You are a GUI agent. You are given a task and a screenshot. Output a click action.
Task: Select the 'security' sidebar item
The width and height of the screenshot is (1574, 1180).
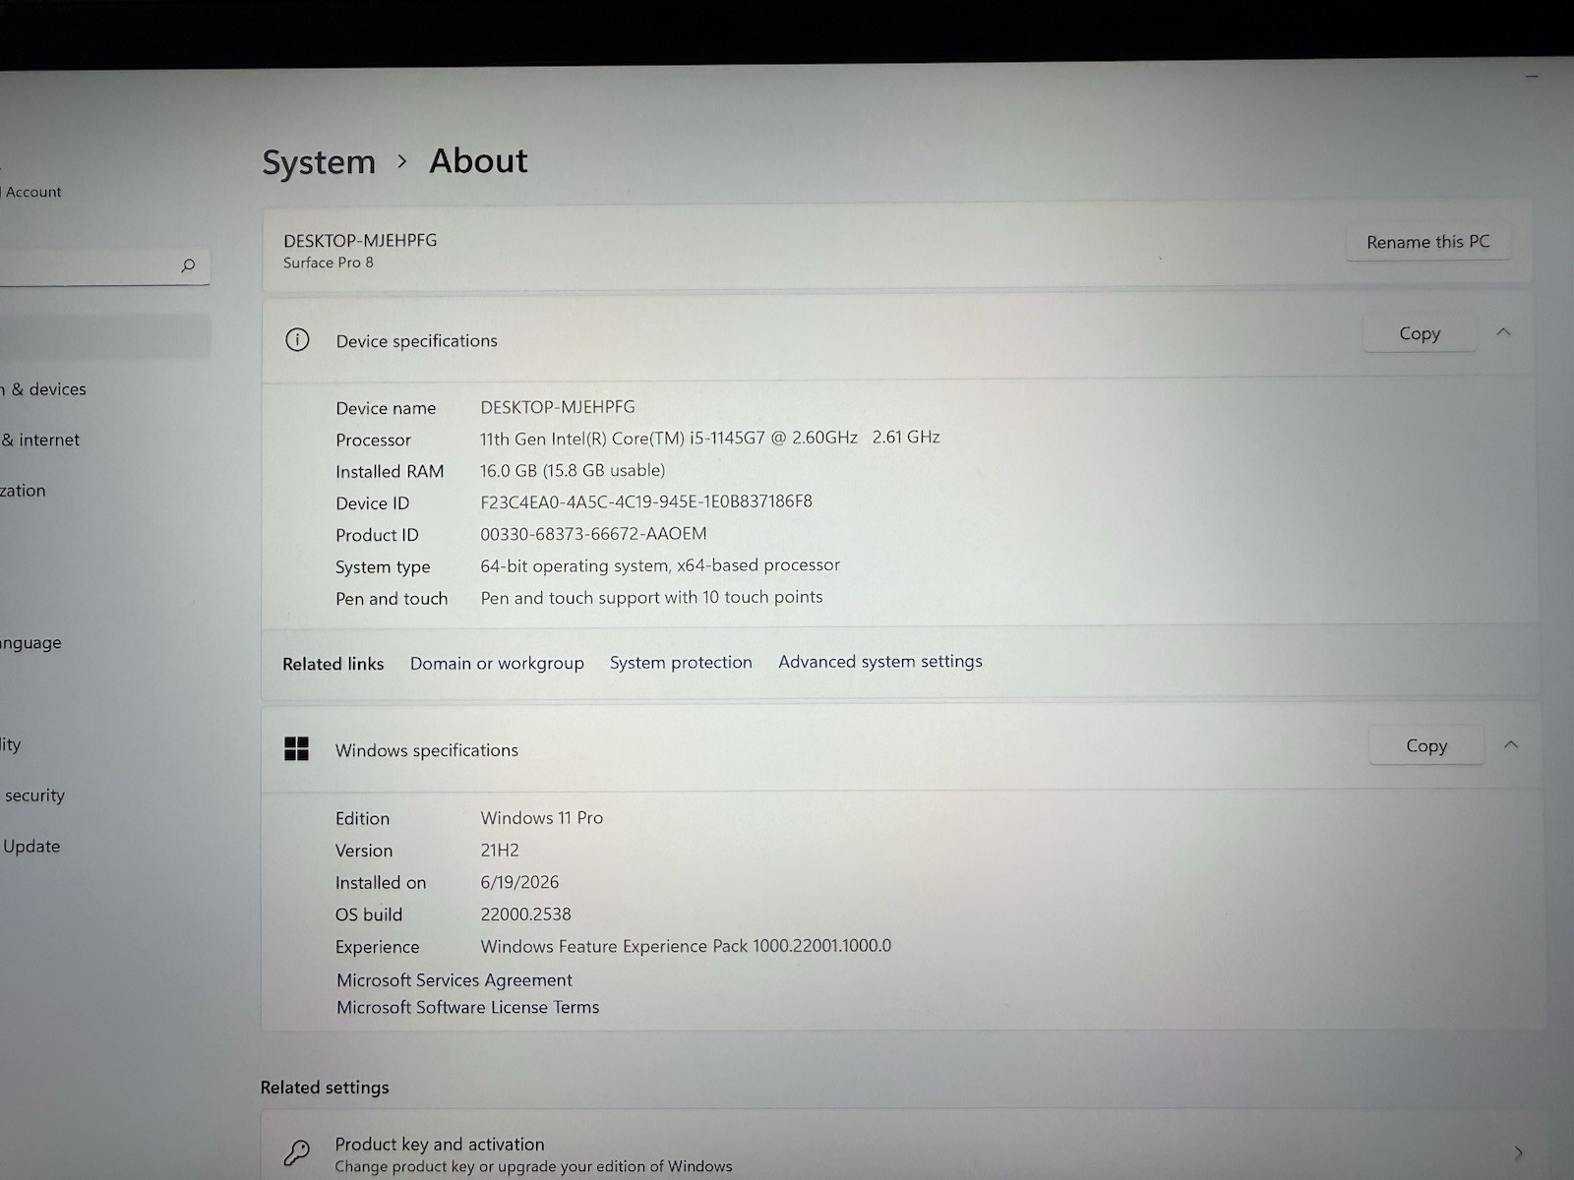34,796
